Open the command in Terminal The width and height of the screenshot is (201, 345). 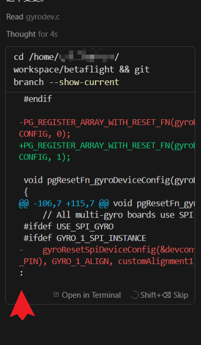tap(87, 295)
